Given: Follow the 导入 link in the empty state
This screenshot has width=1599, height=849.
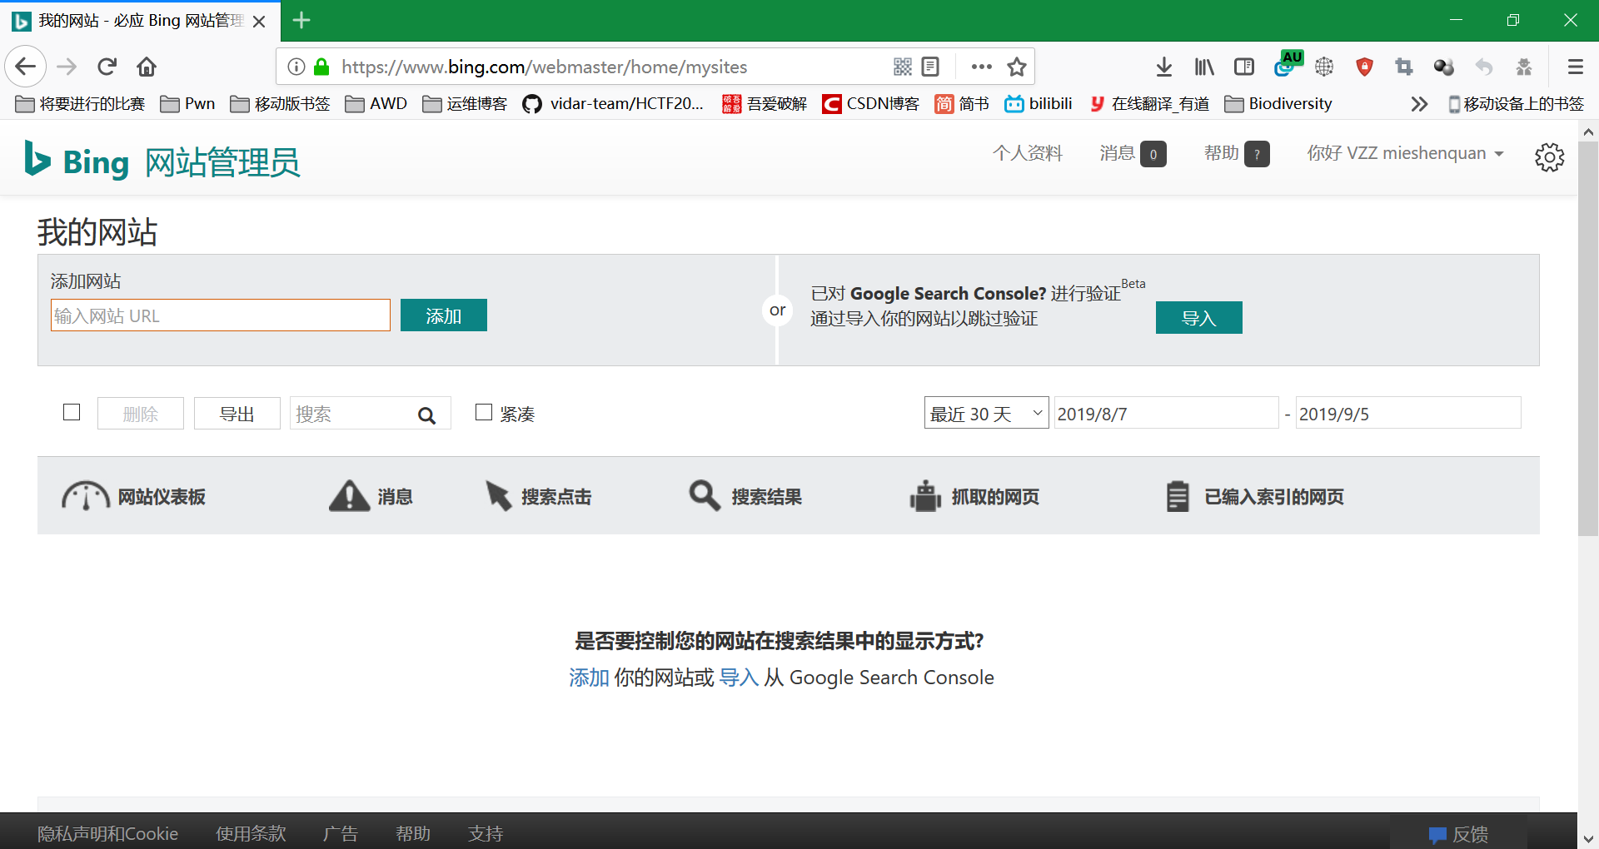Looking at the screenshot, I should (739, 678).
